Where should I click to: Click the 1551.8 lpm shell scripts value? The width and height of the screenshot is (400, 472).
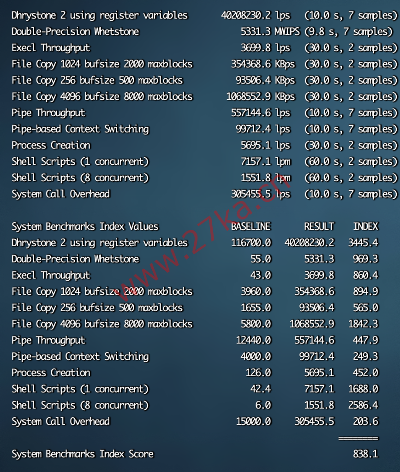(265, 178)
